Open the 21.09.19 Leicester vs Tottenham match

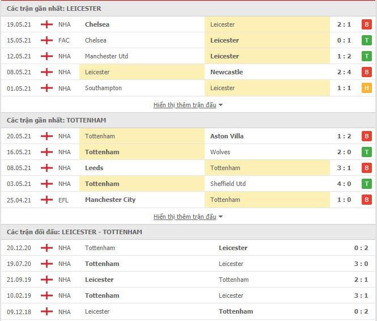point(99,280)
